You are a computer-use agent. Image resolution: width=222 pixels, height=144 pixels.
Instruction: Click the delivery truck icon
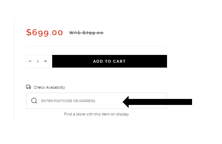coord(29,87)
